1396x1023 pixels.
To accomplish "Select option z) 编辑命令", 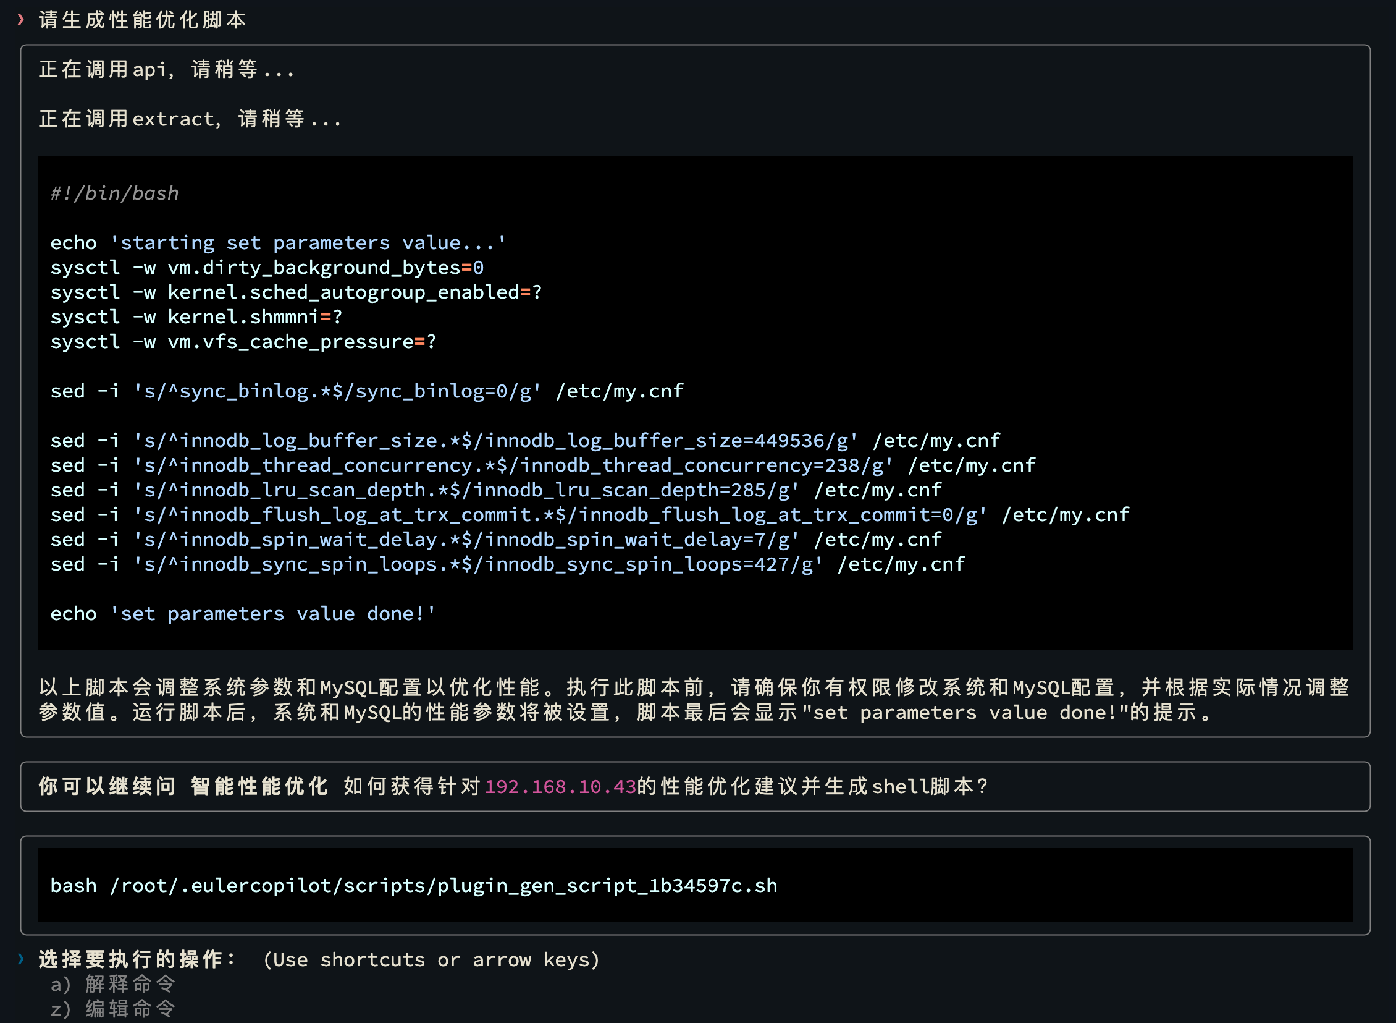I will (x=113, y=1008).
